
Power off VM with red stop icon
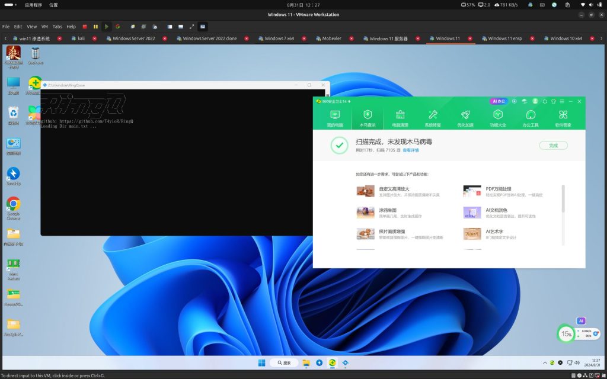(84, 27)
